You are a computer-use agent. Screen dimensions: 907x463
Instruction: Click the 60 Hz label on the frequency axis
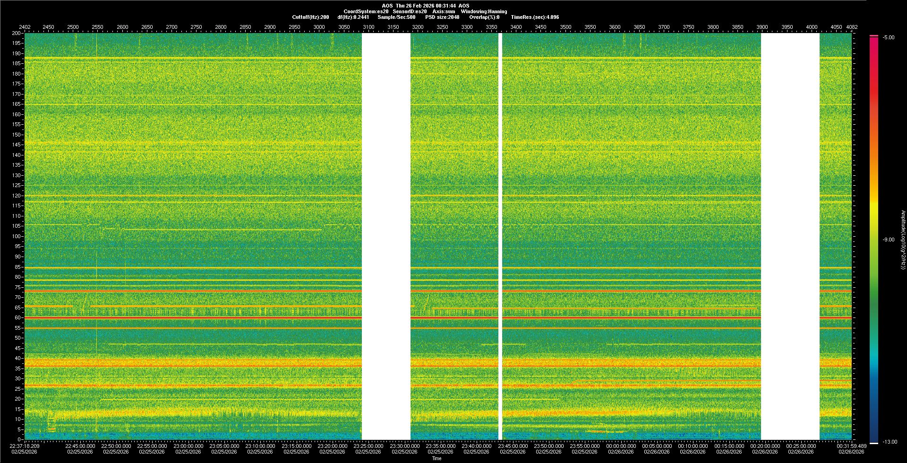pyautogui.click(x=17, y=317)
